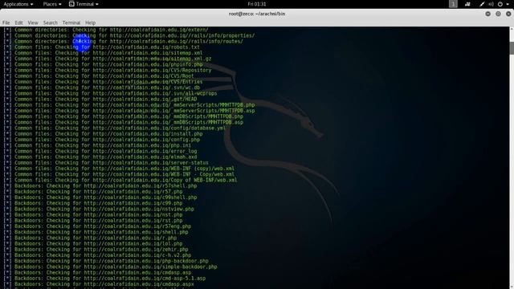Click the line checking for /extern/ directory
The width and height of the screenshot is (514, 289).
(106, 30)
